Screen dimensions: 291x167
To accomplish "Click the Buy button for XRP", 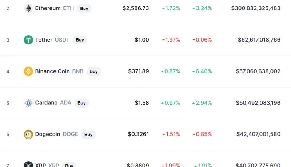I will (69, 165).
